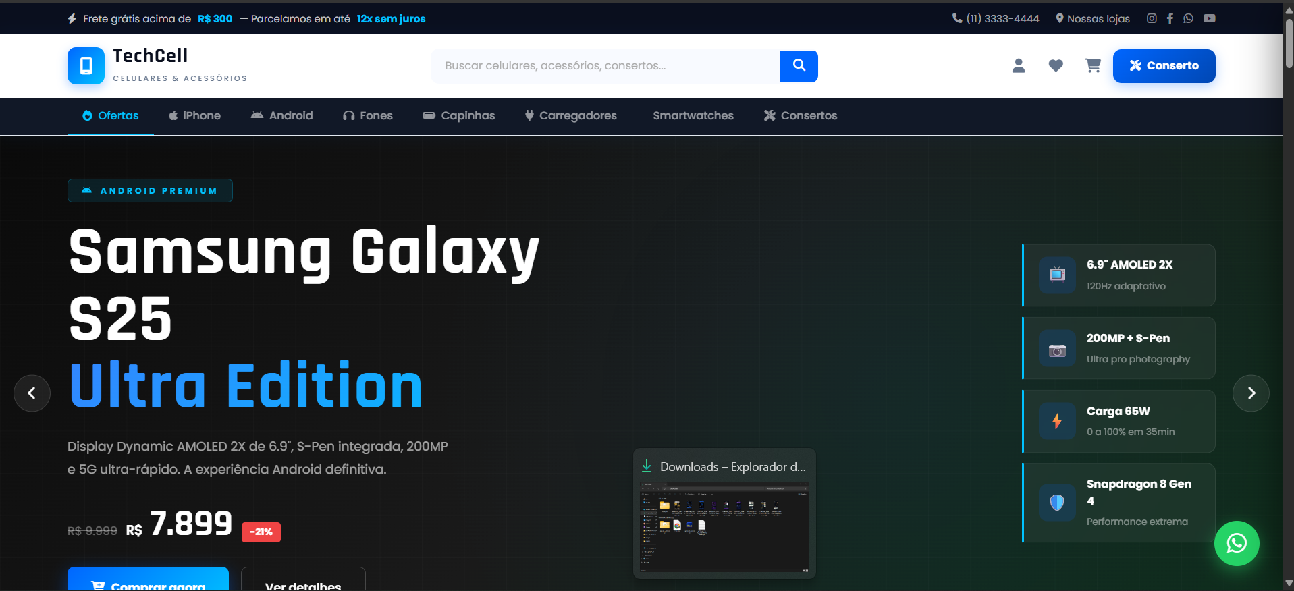
Task: Click the phone number (11) 3333-4444
Action: point(996,18)
